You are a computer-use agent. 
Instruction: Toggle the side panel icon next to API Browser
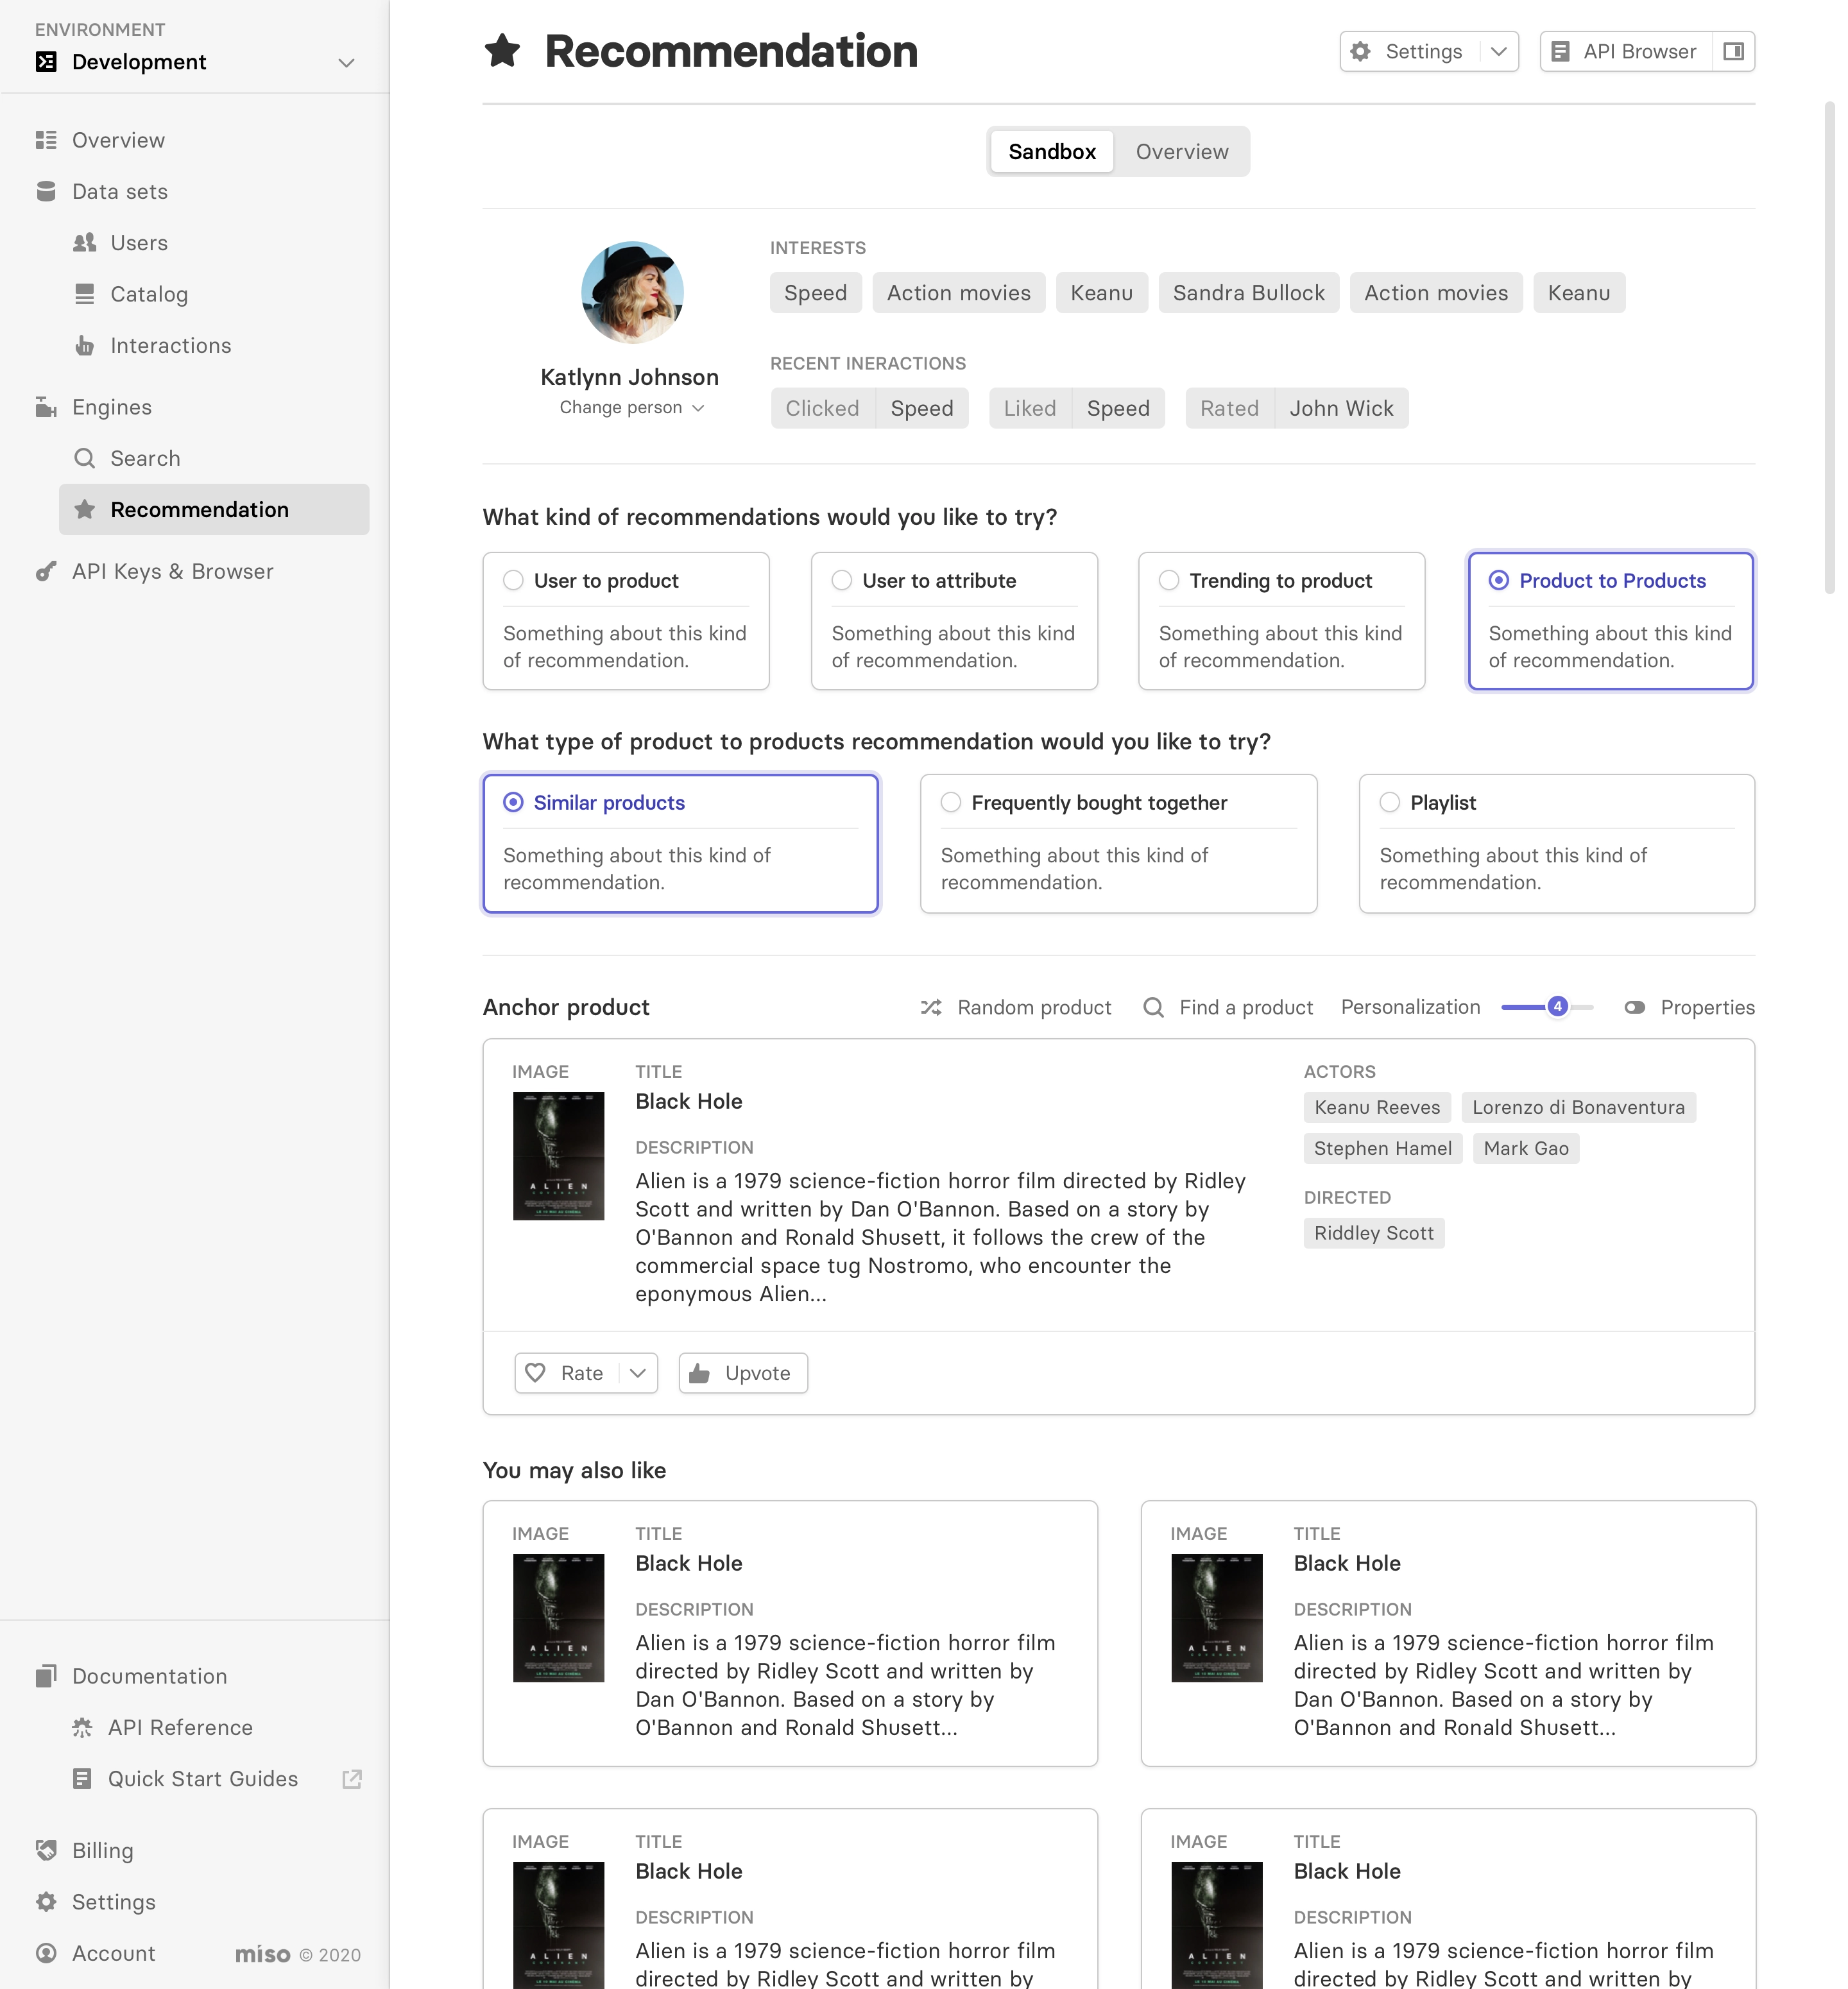(1733, 51)
